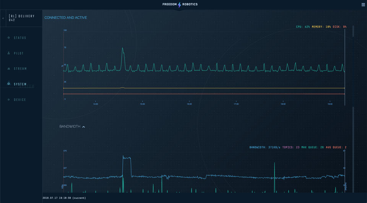Click the red disk usage line
Viewport: 367px width, 203px height.
[x=204, y=94]
